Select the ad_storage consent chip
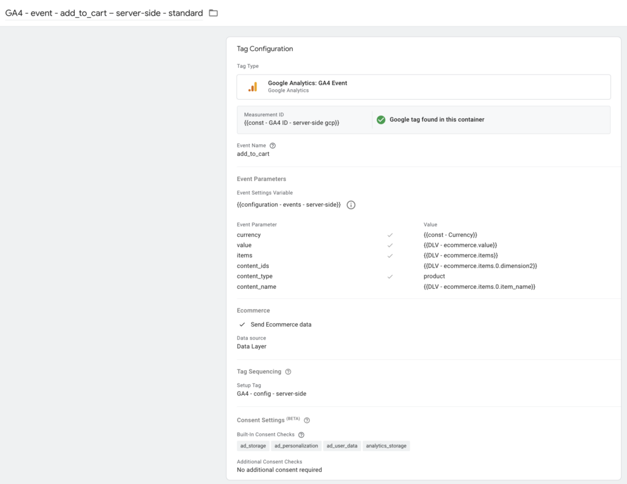Image resolution: width=627 pixels, height=484 pixels. 253,446
